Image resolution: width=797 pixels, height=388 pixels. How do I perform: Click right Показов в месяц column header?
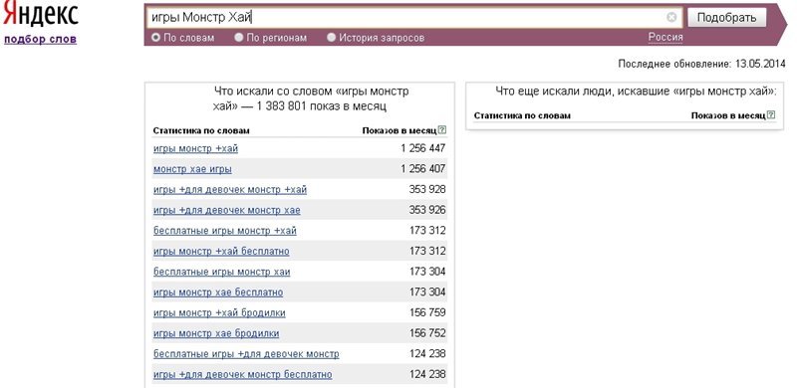[x=728, y=115]
